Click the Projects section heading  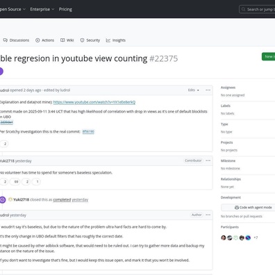(x=227, y=142)
